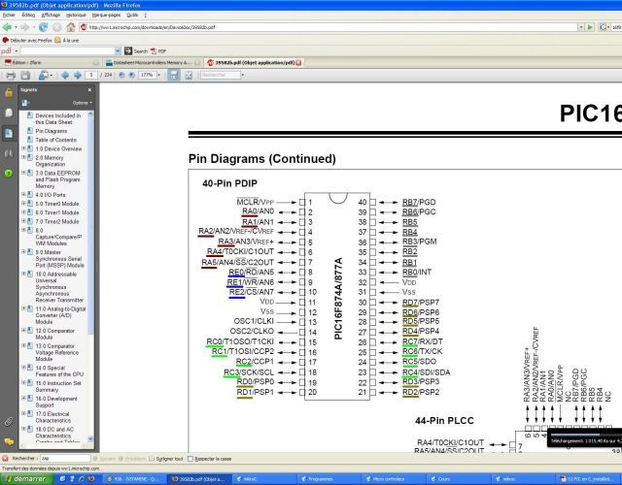Go back with Firefox back arrow
The height and width of the screenshot is (485, 622).
[x=7, y=27]
